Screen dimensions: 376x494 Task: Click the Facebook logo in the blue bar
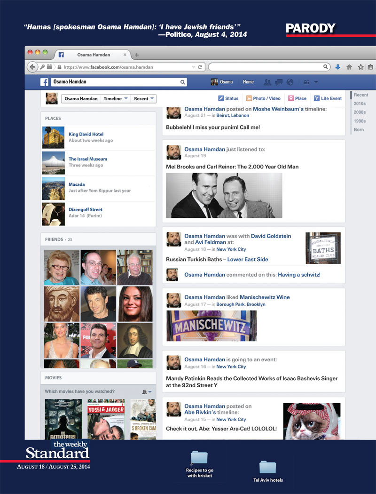[45, 82]
